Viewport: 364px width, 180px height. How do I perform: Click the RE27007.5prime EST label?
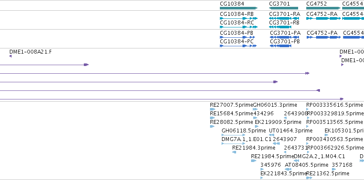[x=231, y=105]
